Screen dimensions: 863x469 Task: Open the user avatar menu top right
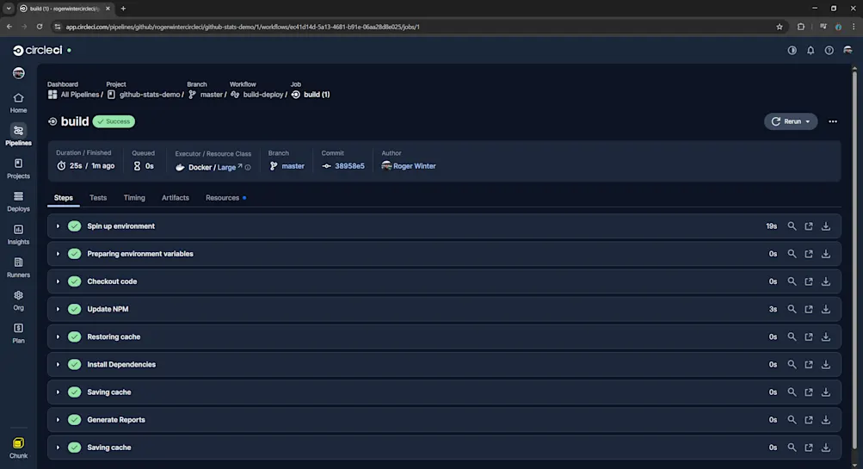[x=848, y=50]
